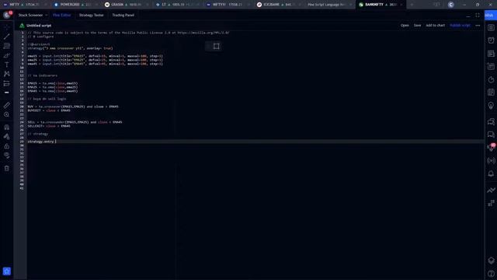This screenshot has width=497, height=280.
Task: Click the blue Publish button top right
Action: pos(490,15)
